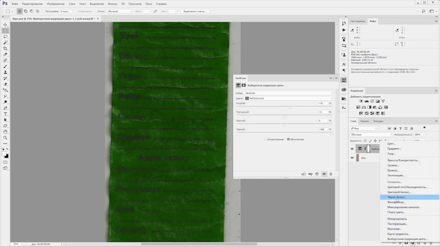440x247 pixels.
Task: Select the Brush tool
Action: (5, 67)
